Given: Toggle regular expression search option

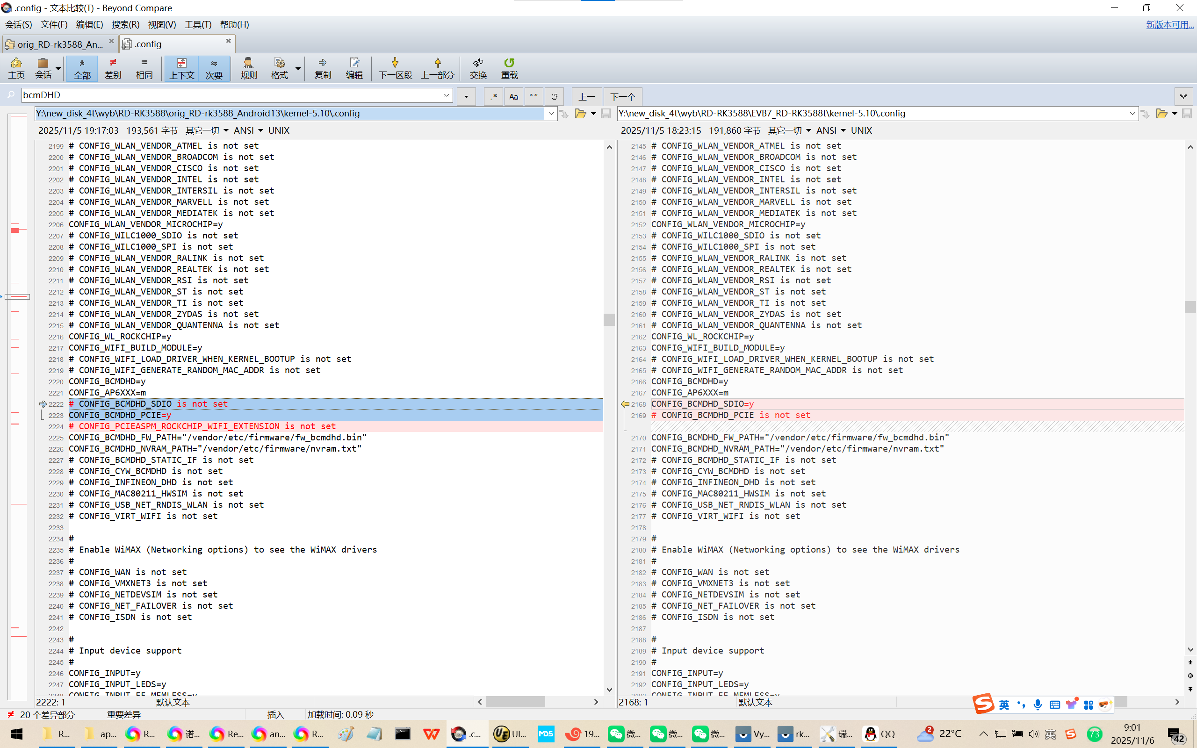Looking at the screenshot, I should coord(493,96).
